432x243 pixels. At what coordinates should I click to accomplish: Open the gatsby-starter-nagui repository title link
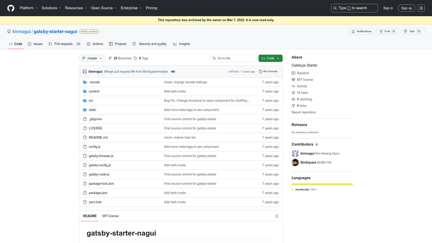point(56,31)
